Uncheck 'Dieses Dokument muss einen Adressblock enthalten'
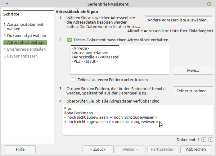 point(70,40)
